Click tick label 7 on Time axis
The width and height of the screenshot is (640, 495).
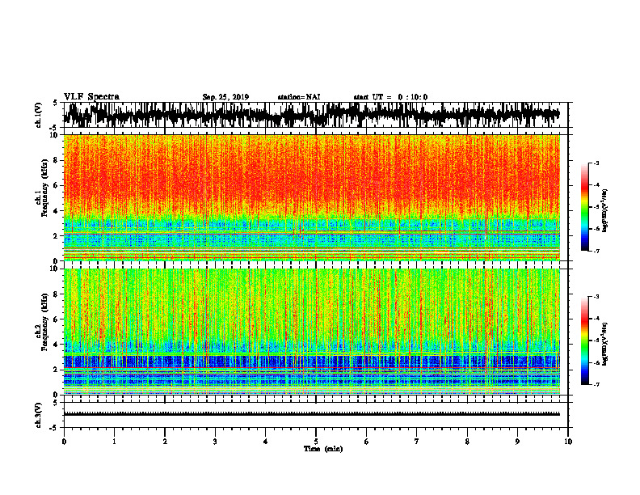click(417, 442)
